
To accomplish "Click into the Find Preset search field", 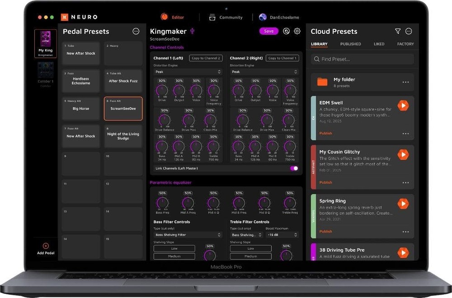I will [363, 59].
